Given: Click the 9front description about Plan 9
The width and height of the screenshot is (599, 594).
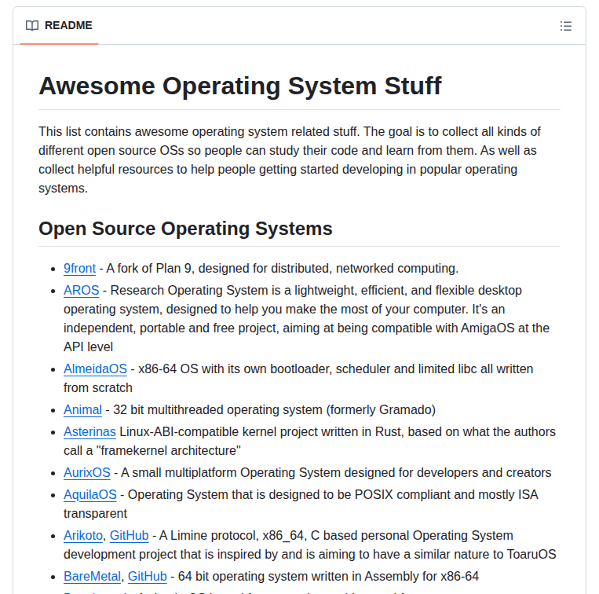Looking at the screenshot, I should coord(283,269).
